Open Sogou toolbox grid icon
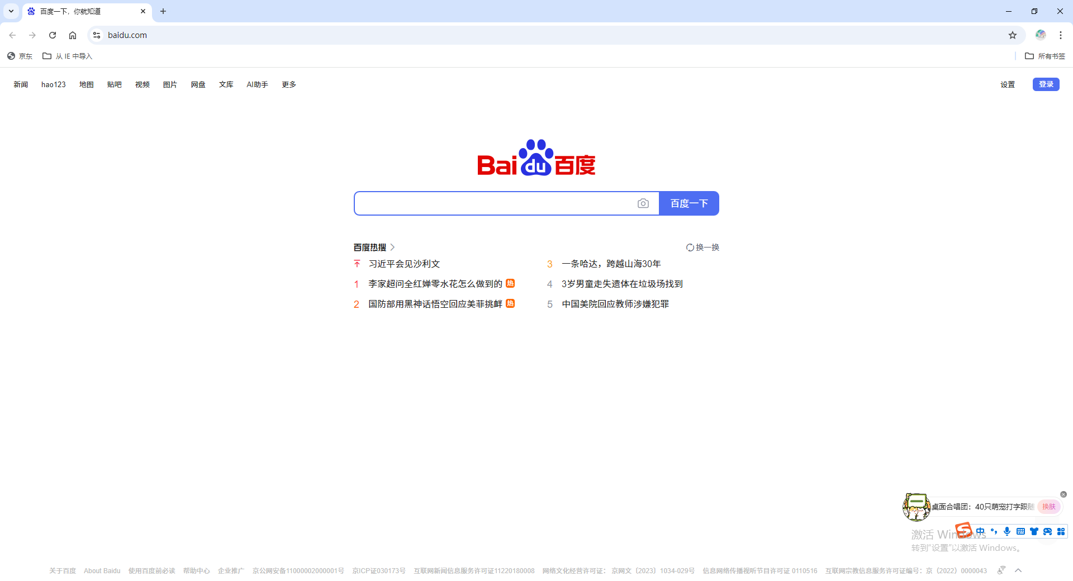Image resolution: width=1073 pixels, height=581 pixels. click(1061, 531)
